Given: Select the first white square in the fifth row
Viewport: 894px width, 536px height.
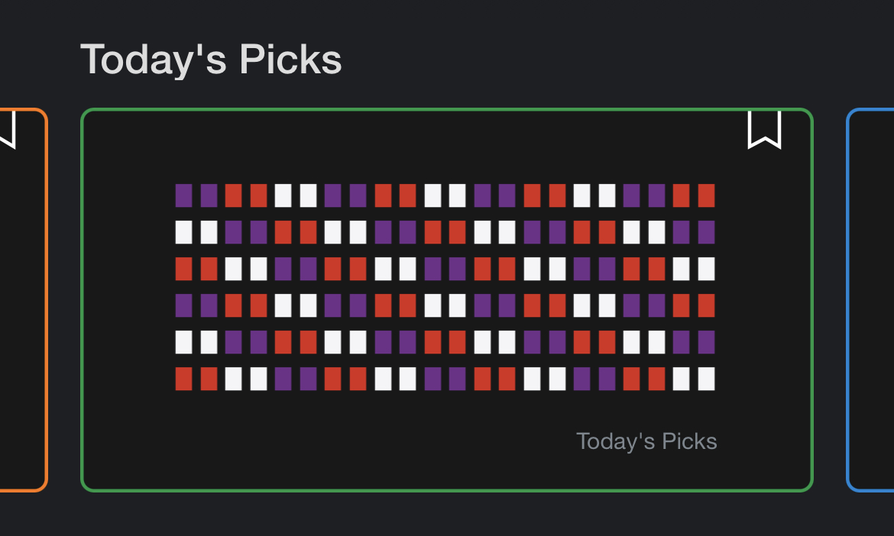Looking at the screenshot, I should pos(183,342).
